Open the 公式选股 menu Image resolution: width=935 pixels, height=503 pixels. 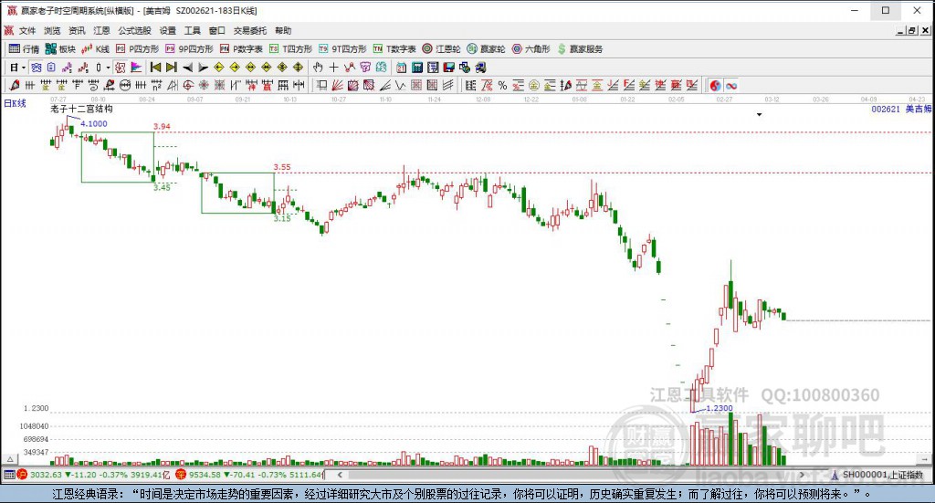click(x=134, y=30)
